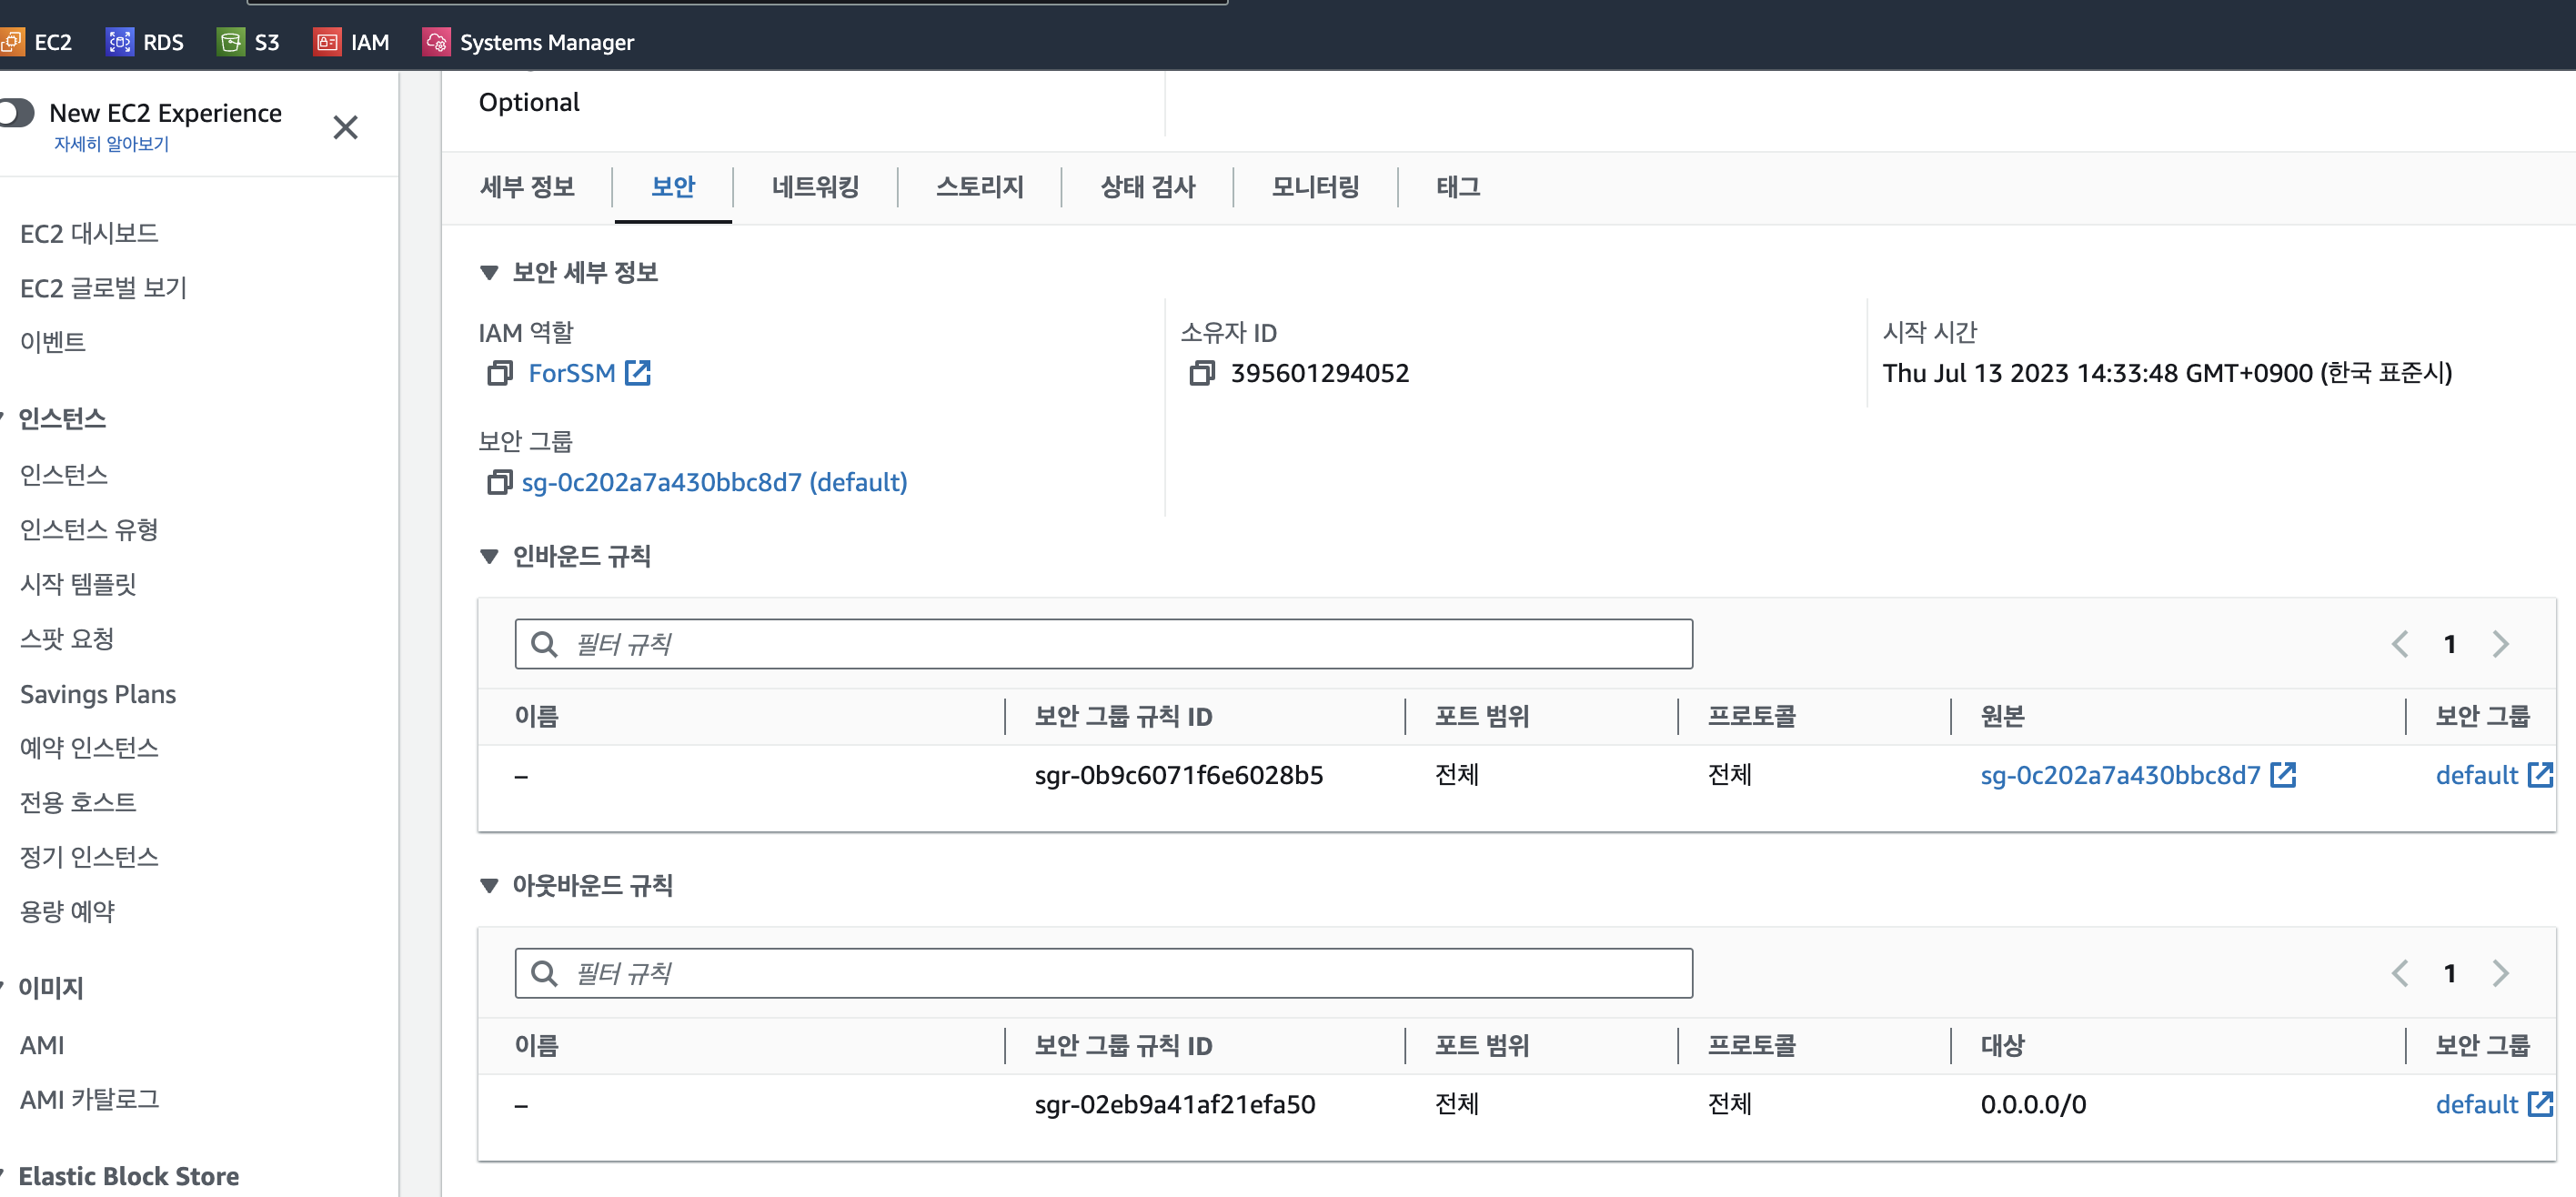Collapse the 인바운드 규칙 section
Screen dimensions: 2576x1197
[489, 556]
